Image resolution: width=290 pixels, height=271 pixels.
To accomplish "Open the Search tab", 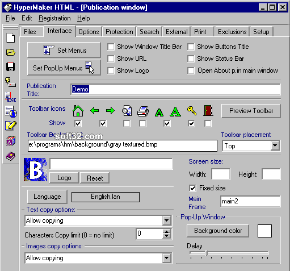I will (x=149, y=32).
